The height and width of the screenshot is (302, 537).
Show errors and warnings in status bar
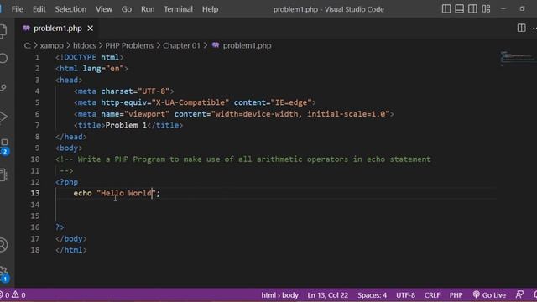(x=13, y=294)
